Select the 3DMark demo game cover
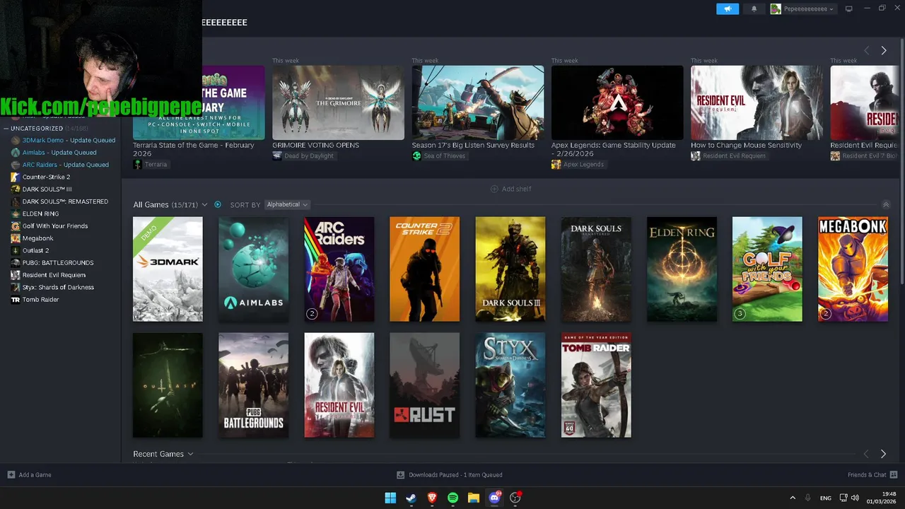The width and height of the screenshot is (905, 509). [x=168, y=269]
